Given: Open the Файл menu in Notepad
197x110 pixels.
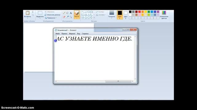Looking at the screenshot, I should pos(58,34).
